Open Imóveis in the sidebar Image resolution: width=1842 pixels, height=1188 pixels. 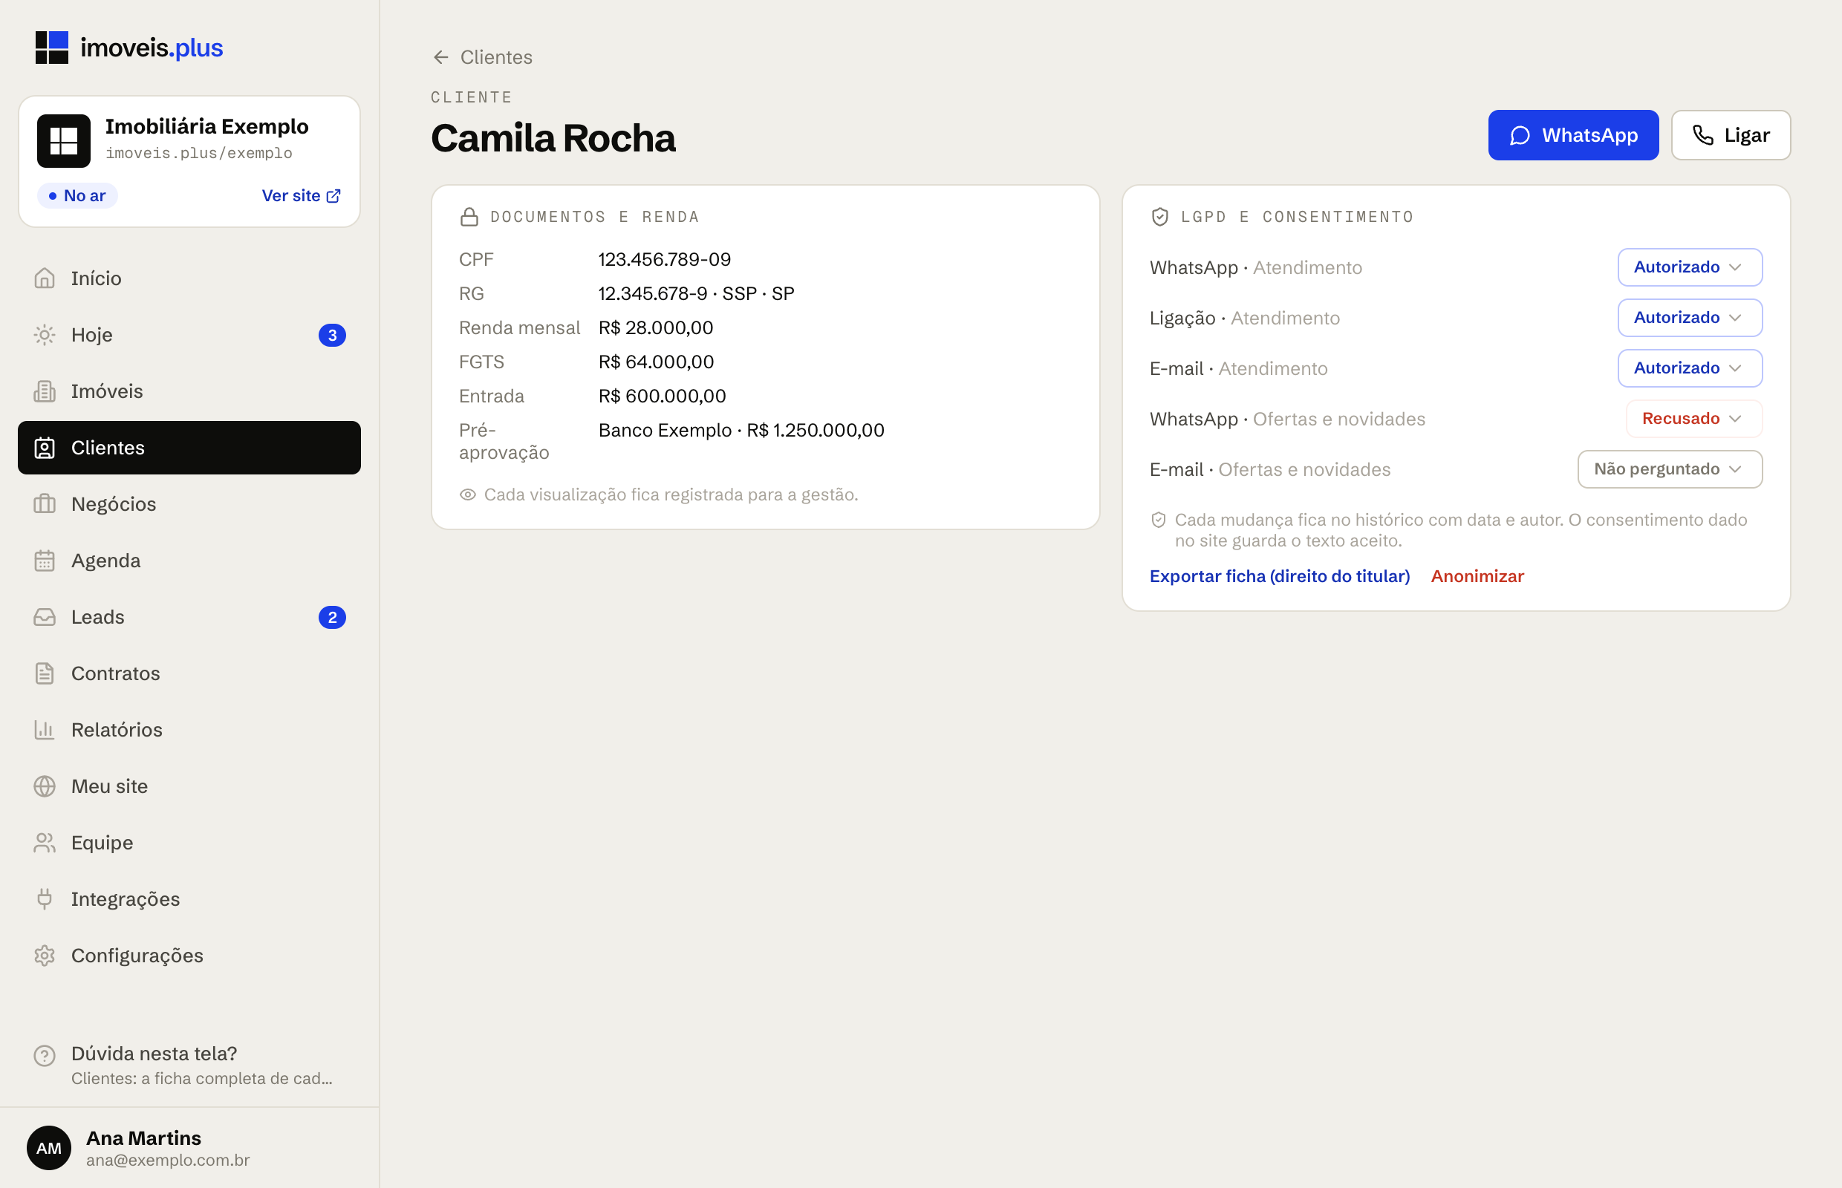[x=189, y=391]
